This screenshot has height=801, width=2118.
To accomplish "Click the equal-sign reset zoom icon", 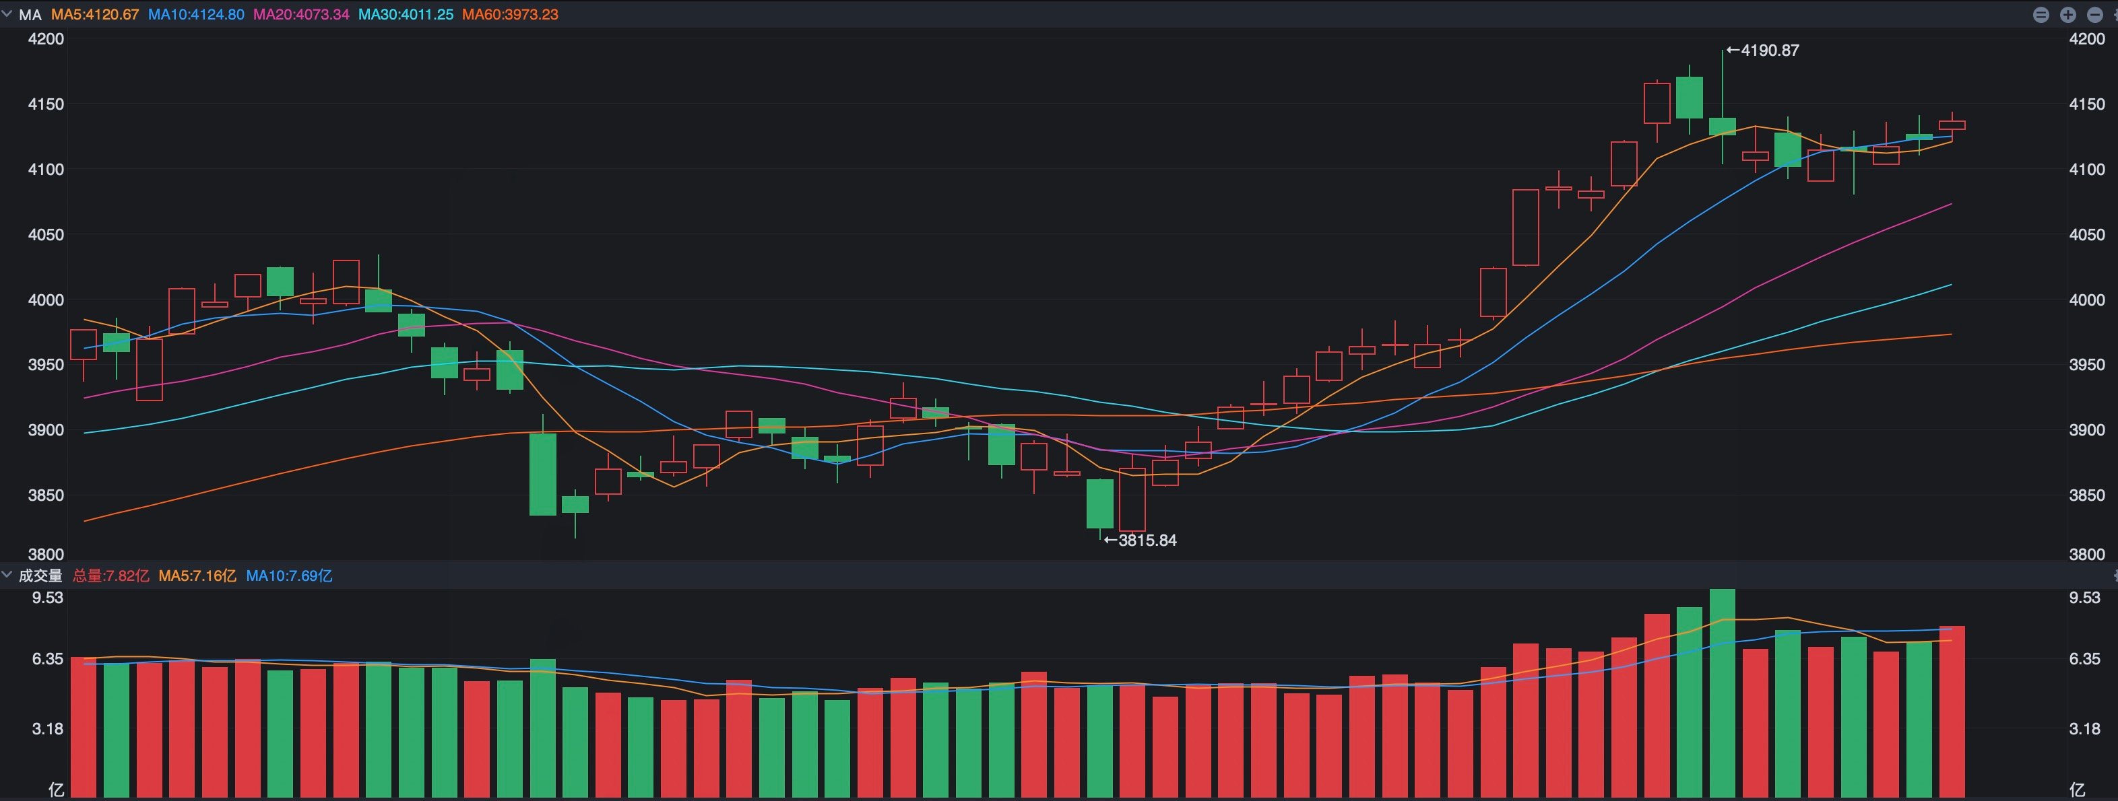I will tap(2041, 15).
